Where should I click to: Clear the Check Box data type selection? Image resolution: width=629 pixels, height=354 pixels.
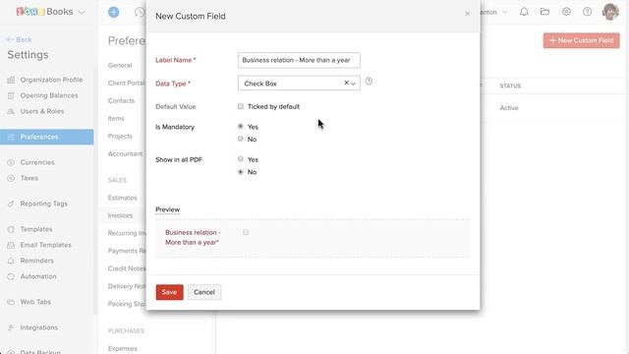tap(346, 83)
